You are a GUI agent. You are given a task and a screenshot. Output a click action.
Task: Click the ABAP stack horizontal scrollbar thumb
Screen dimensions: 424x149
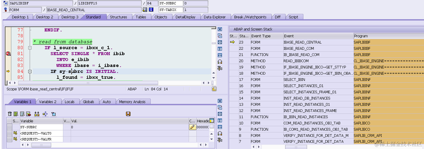pyautogui.click(x=296, y=147)
